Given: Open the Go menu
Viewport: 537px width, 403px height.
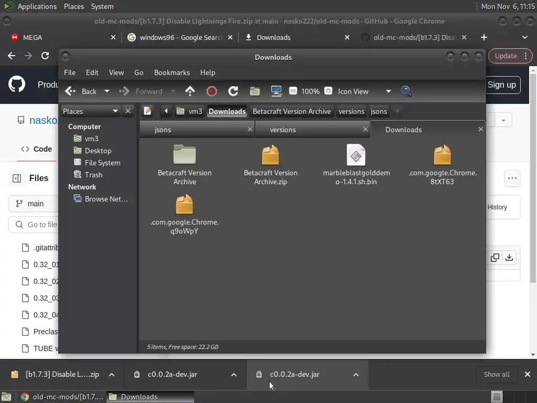Looking at the screenshot, I should pos(138,72).
